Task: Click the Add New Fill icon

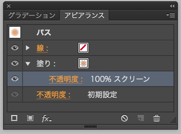Action: 30,118
